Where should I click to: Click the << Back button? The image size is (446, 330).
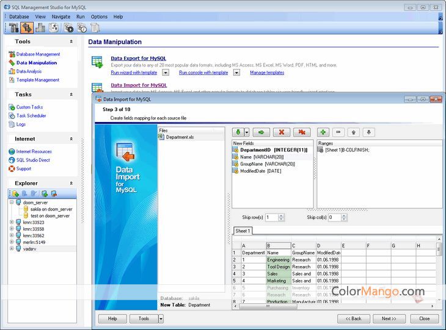[x=354, y=318]
